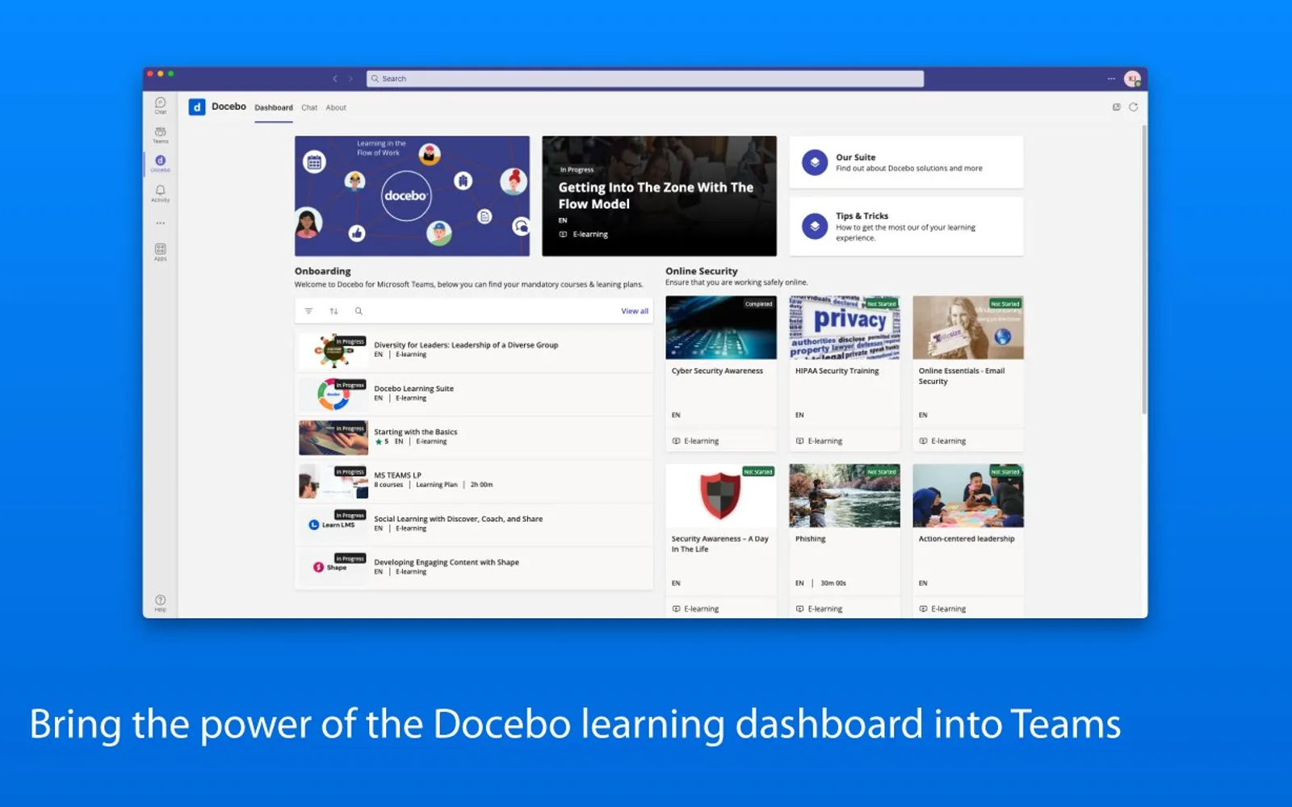The height and width of the screenshot is (807, 1292).
Task: Switch to the Dashboard tab
Action: [x=274, y=107]
